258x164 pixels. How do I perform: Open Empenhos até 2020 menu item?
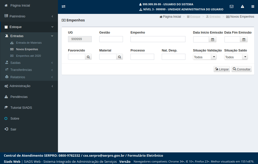click(28, 56)
